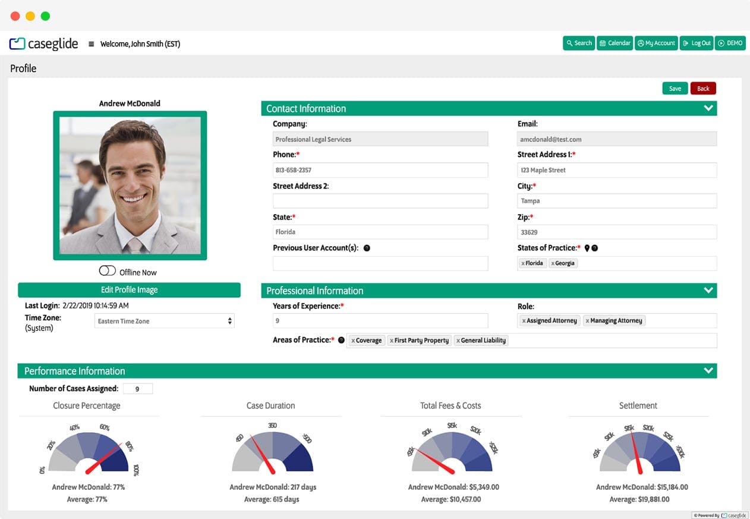Viewport: 750px width, 519px height.
Task: Click the caseglide logo
Action: point(44,43)
